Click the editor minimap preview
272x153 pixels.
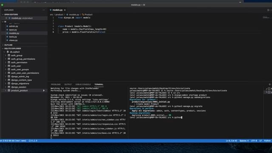266,17
